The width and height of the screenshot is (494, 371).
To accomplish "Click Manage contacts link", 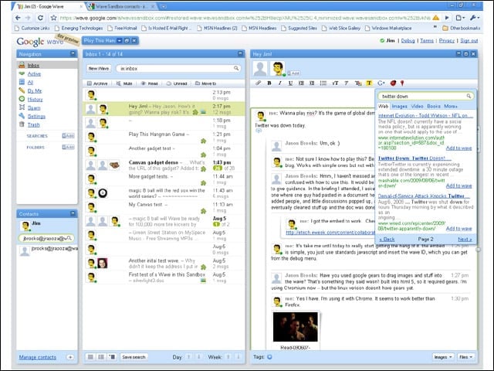I will [x=38, y=357].
